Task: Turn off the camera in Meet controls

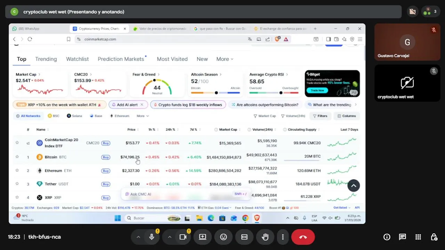Action: click(183, 237)
